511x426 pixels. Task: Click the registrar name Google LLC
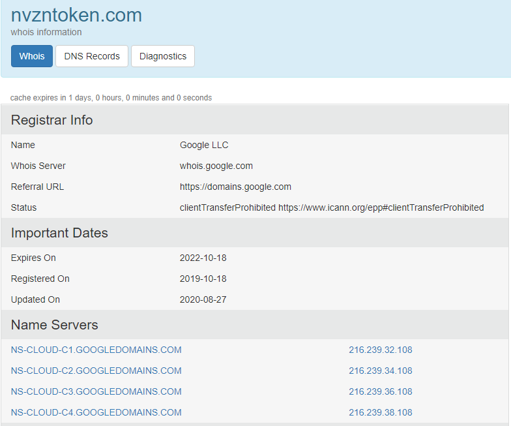(204, 145)
